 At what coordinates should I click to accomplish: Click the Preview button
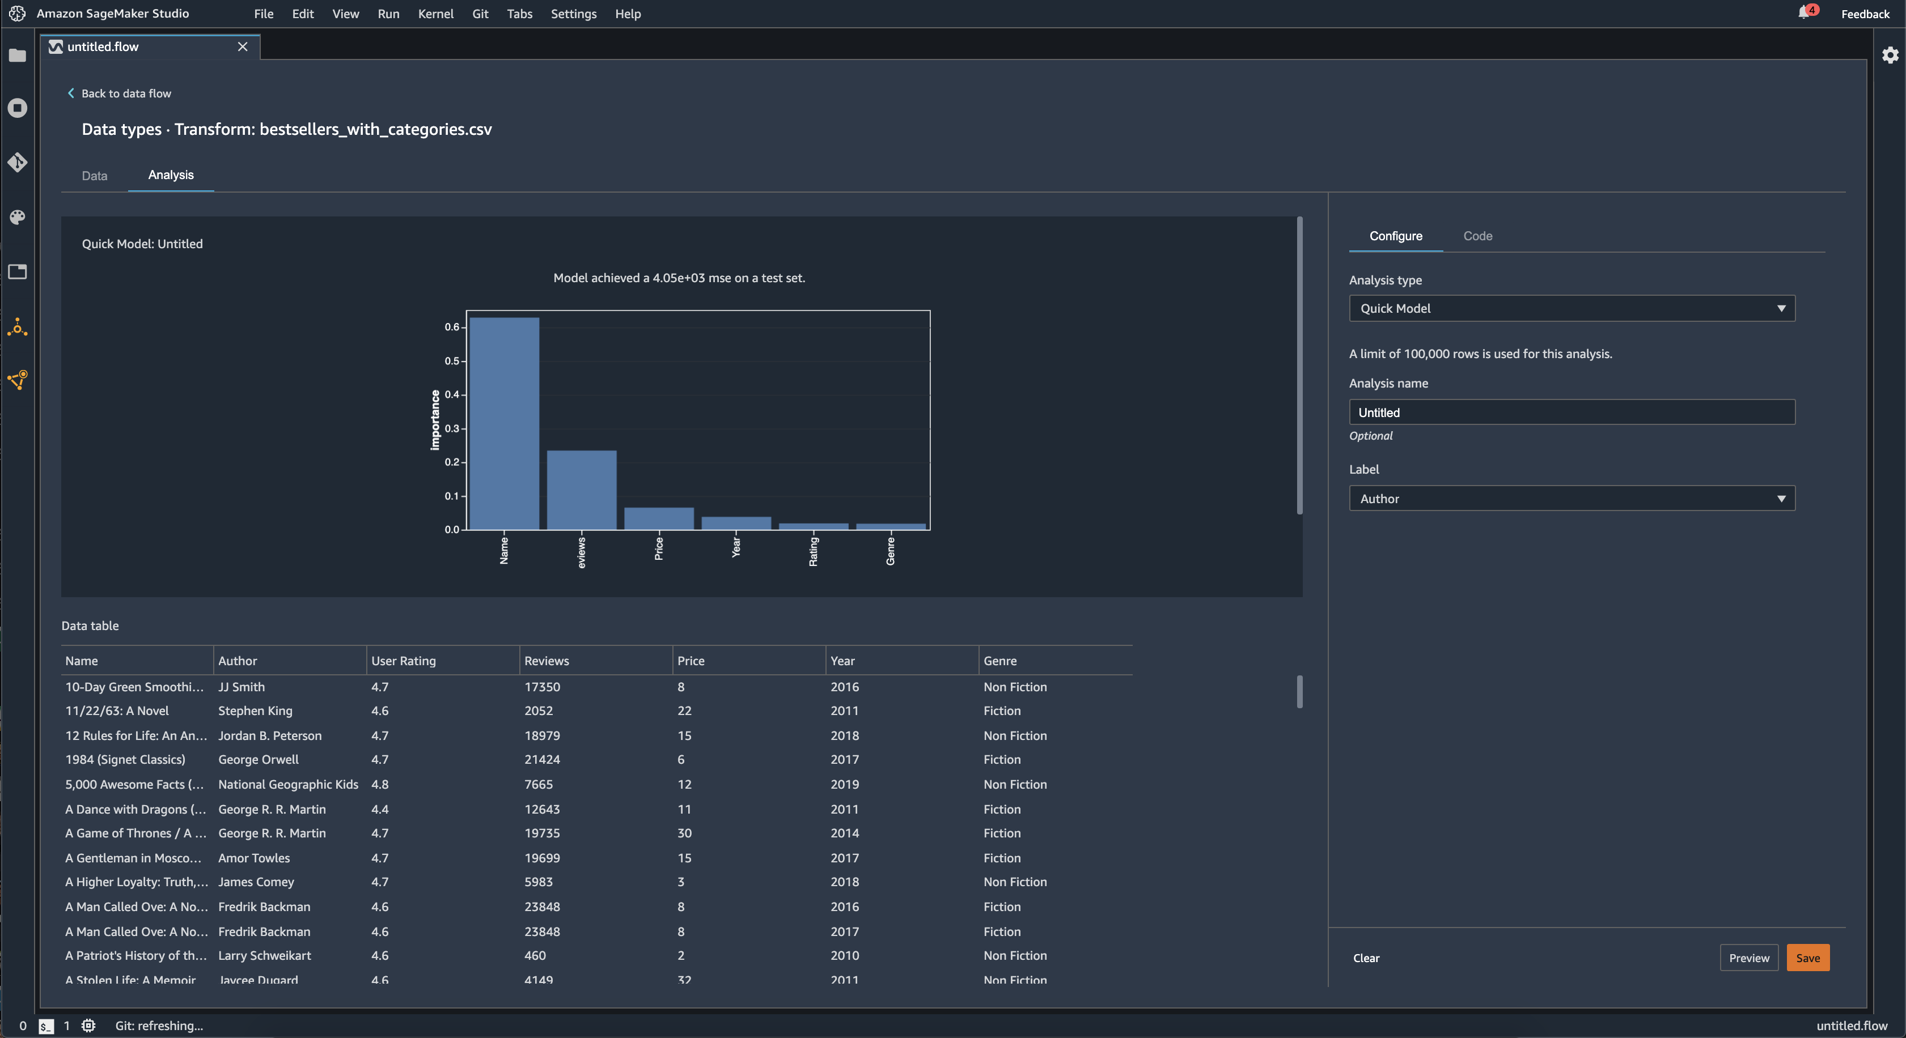pyautogui.click(x=1749, y=956)
